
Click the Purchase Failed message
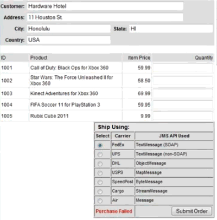pyautogui.click(x=114, y=211)
